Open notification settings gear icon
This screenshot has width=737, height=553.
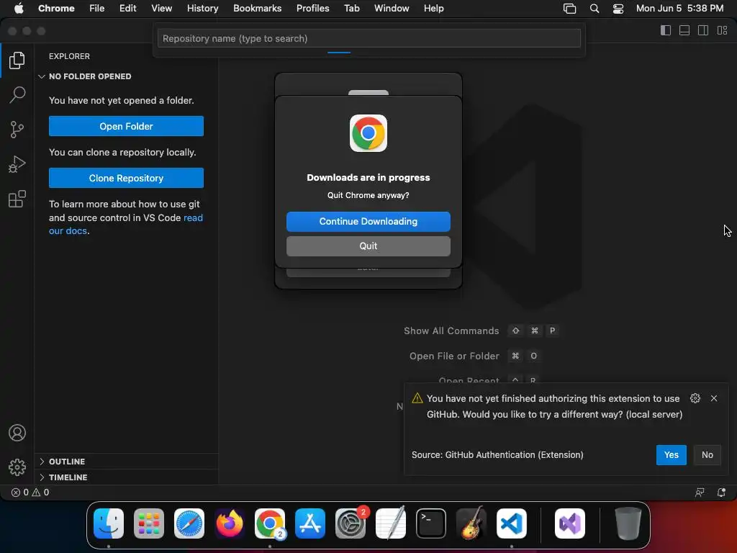click(x=695, y=398)
